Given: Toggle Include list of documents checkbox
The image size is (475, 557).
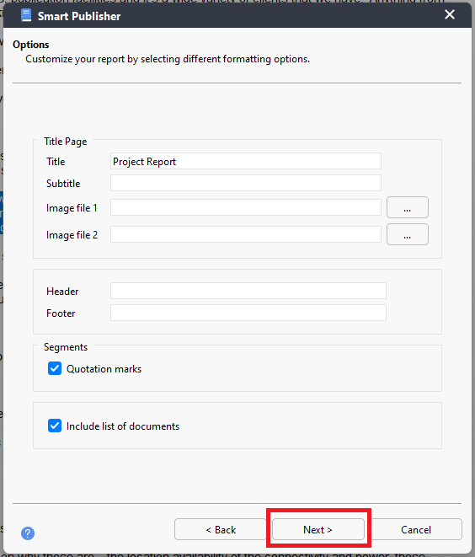Looking at the screenshot, I should [x=55, y=426].
